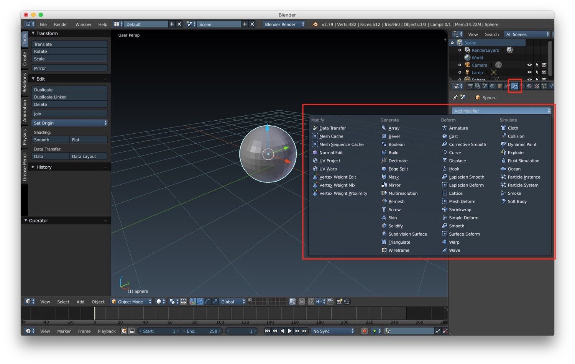The width and height of the screenshot is (575, 364).
Task: Click the record button in the timeline
Action: 364,331
